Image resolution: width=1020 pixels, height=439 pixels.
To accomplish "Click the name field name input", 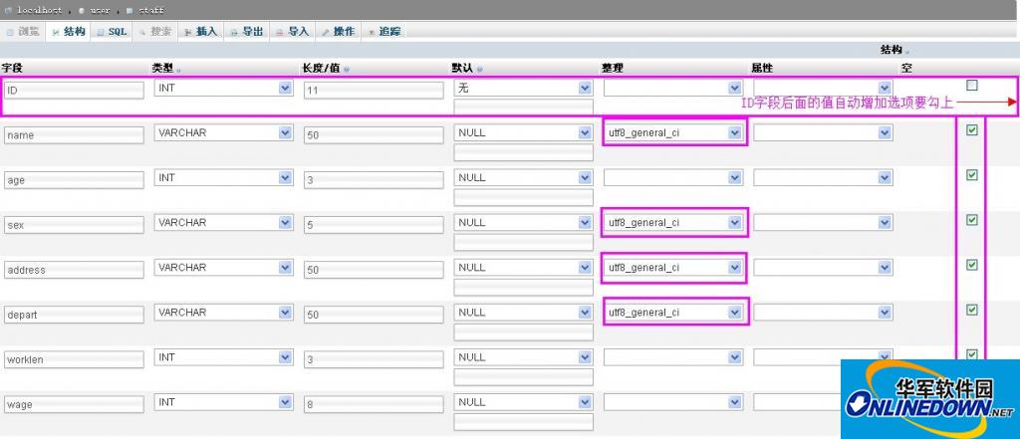I will coord(74,135).
